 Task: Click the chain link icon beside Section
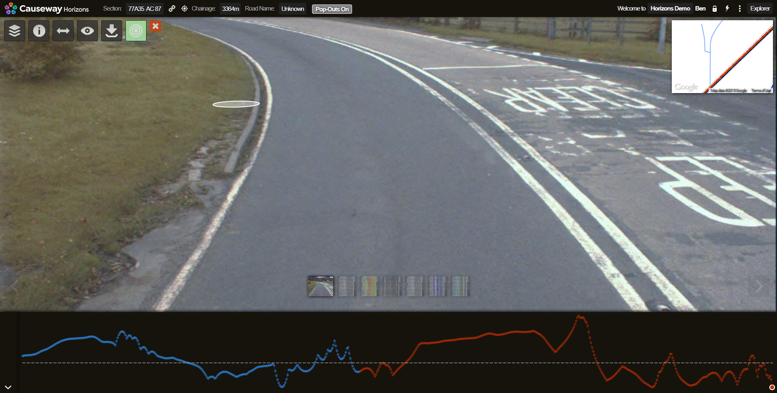[172, 8]
